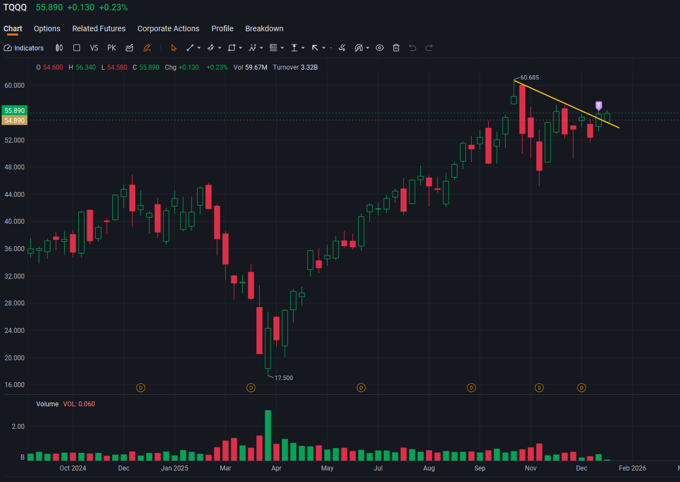
Task: Click the Volume indicator label
Action: tap(47, 404)
